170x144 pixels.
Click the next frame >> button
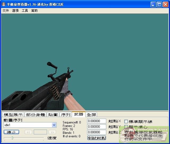[x=52, y=132]
